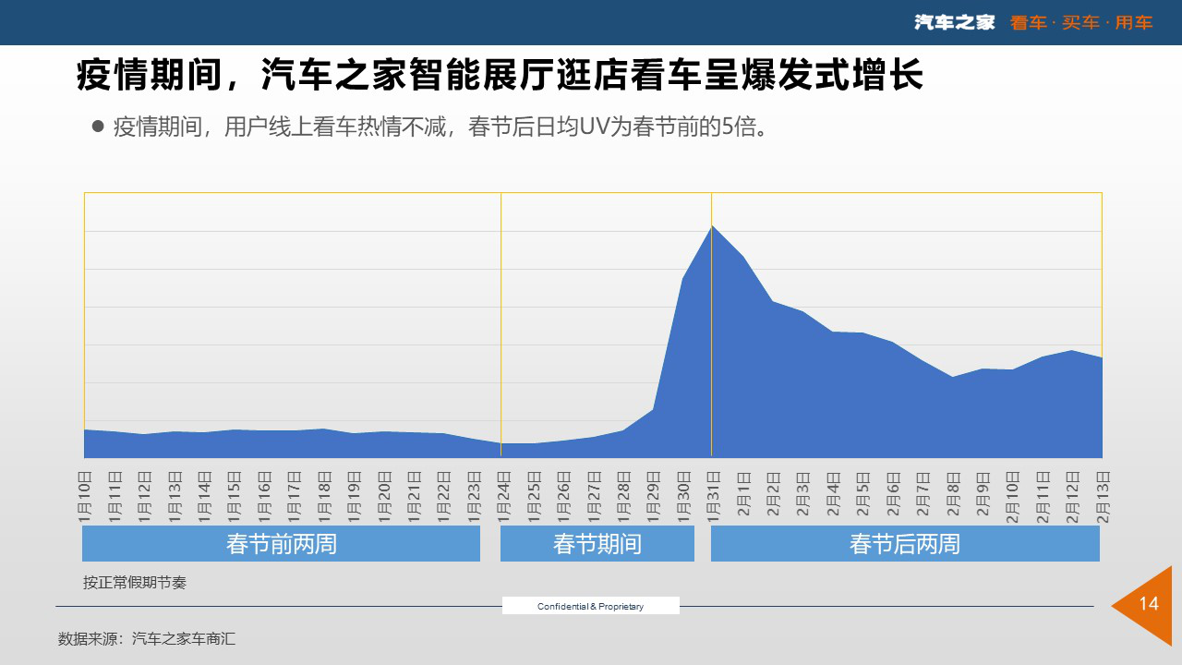Select the 春节期间 period label bar

(x=597, y=544)
